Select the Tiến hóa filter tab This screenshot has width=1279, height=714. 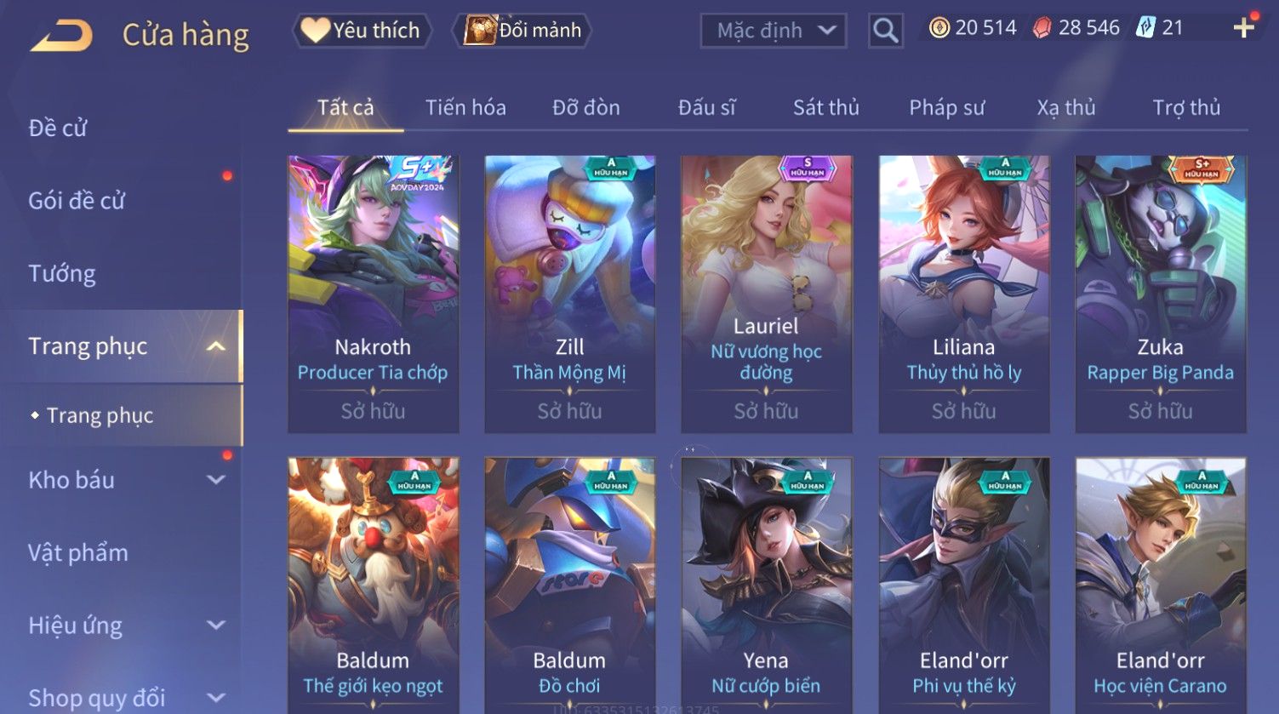(x=465, y=108)
